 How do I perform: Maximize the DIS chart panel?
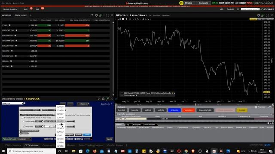point(267,15)
